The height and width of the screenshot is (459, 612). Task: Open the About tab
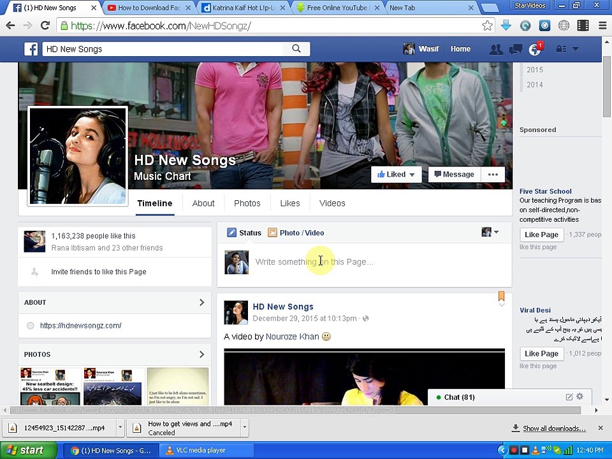click(x=203, y=203)
